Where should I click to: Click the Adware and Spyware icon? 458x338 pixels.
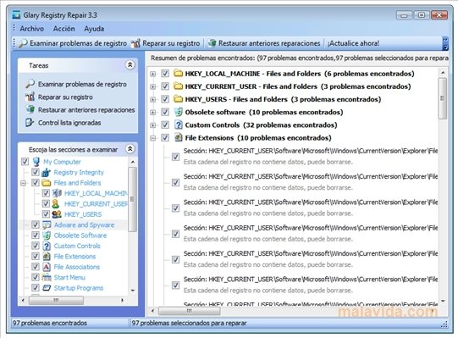(47, 224)
